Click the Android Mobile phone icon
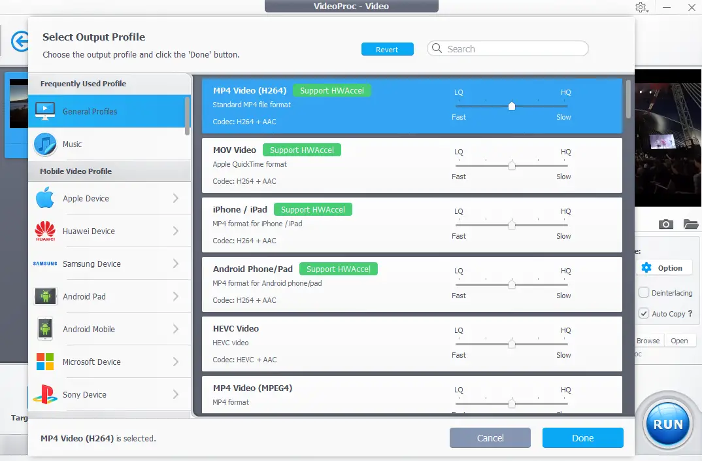Screen dimensions: 702x461 click(45, 329)
